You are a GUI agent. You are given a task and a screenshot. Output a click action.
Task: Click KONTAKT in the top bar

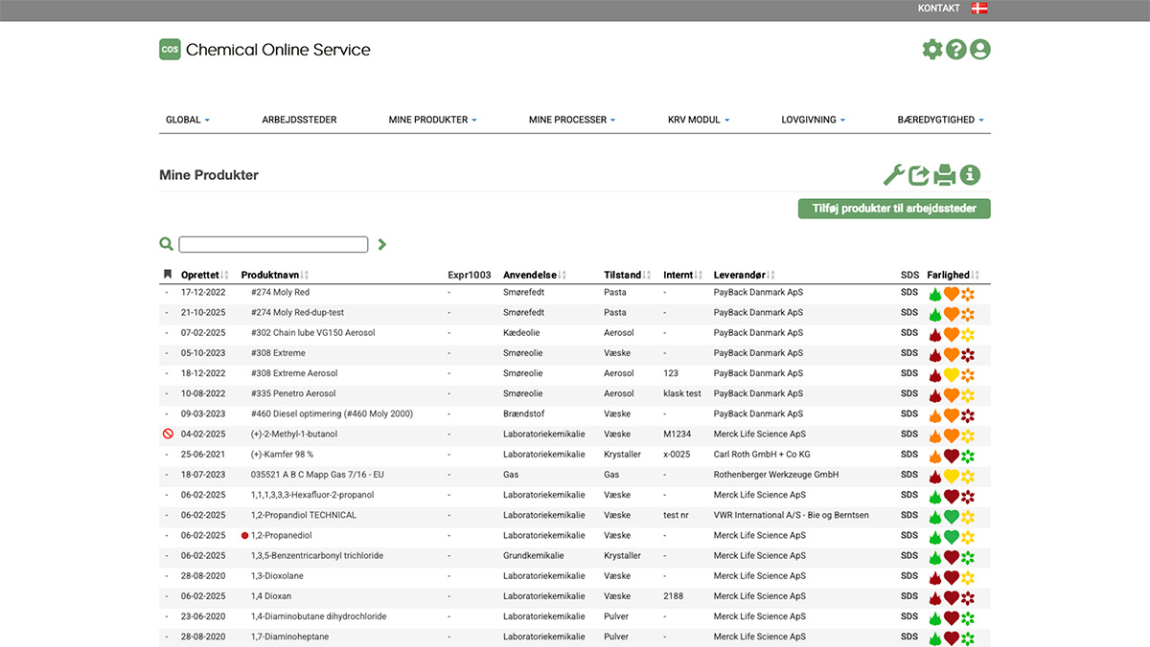(x=938, y=9)
